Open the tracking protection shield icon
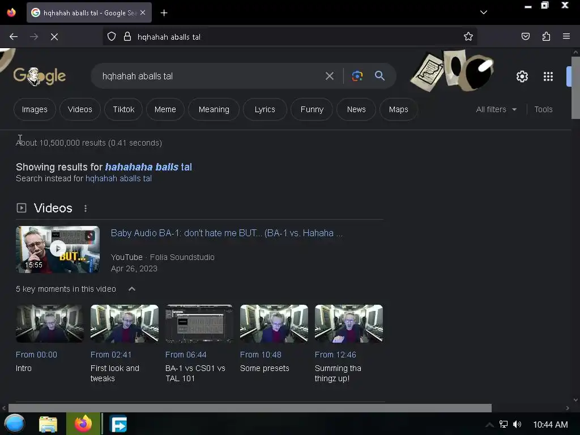 tap(112, 37)
